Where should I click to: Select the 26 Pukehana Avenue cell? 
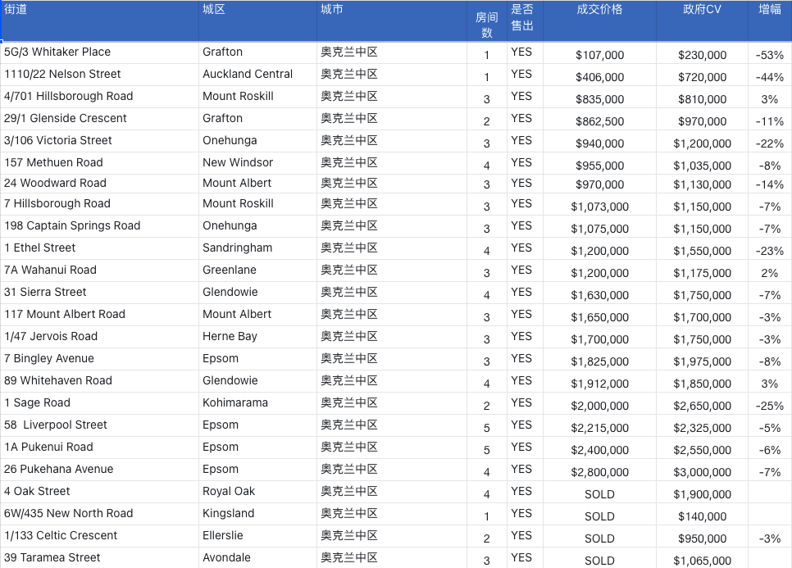(x=99, y=470)
